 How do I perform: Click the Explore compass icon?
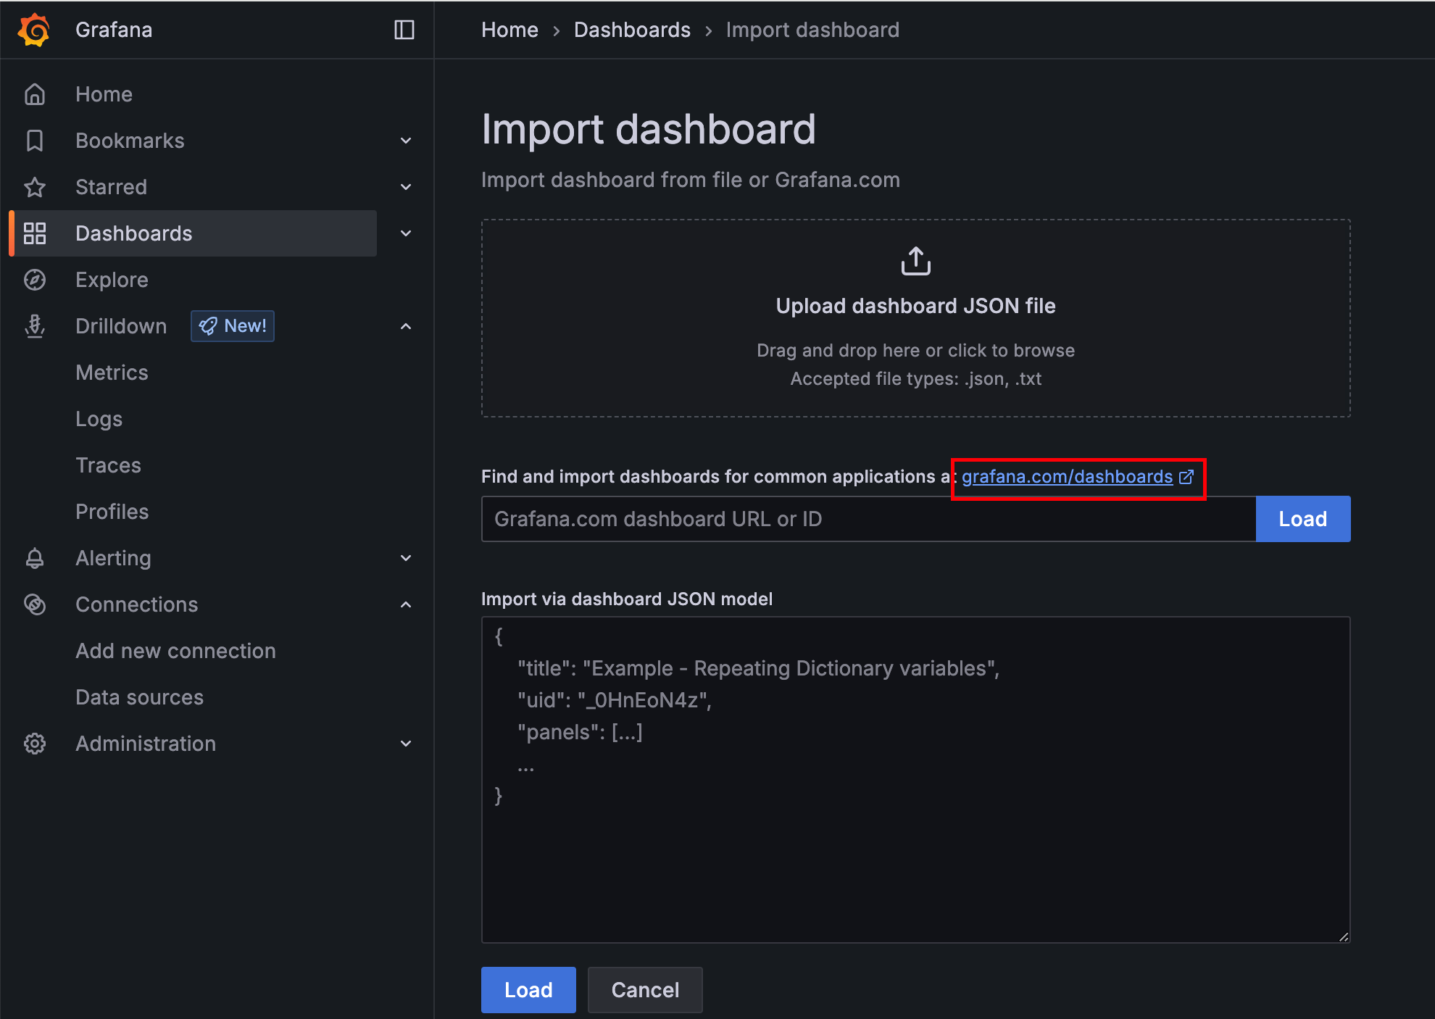(x=35, y=280)
